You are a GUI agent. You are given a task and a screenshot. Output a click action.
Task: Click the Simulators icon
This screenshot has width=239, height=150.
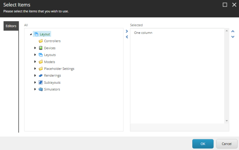(41, 89)
